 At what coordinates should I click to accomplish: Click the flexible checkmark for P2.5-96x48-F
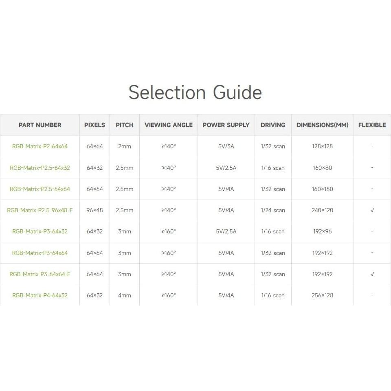pyautogui.click(x=372, y=211)
